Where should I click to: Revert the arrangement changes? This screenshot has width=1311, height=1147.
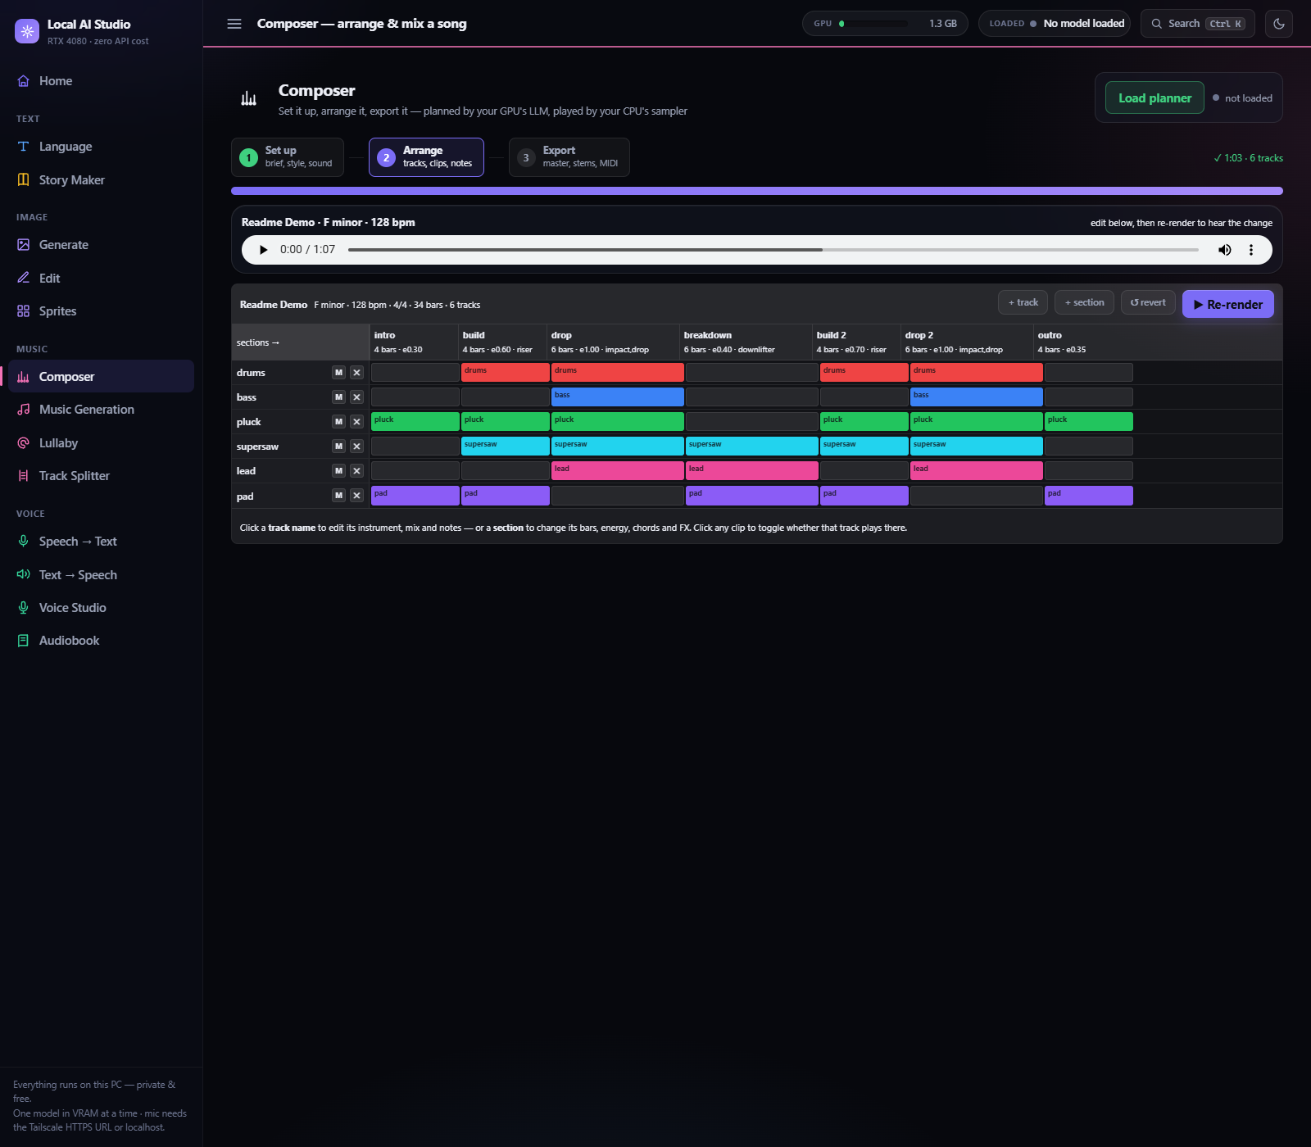1148,302
